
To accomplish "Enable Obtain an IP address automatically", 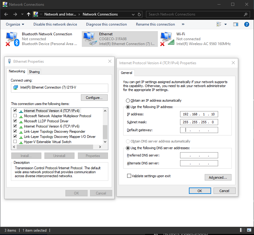I will (x=128, y=100).
